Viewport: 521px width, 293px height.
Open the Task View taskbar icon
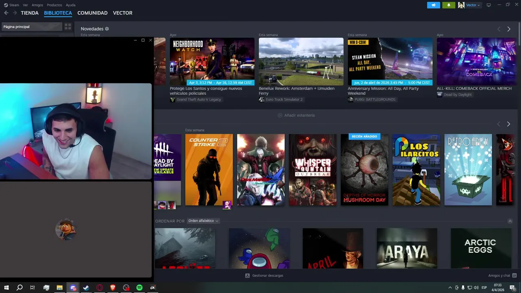(x=33, y=288)
